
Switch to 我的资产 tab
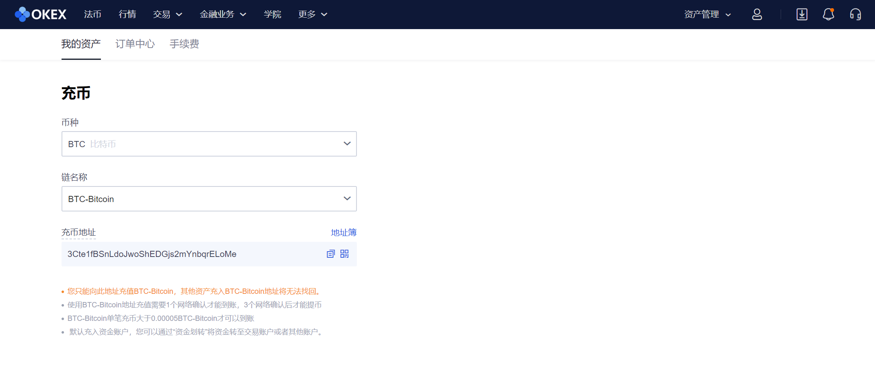click(81, 44)
